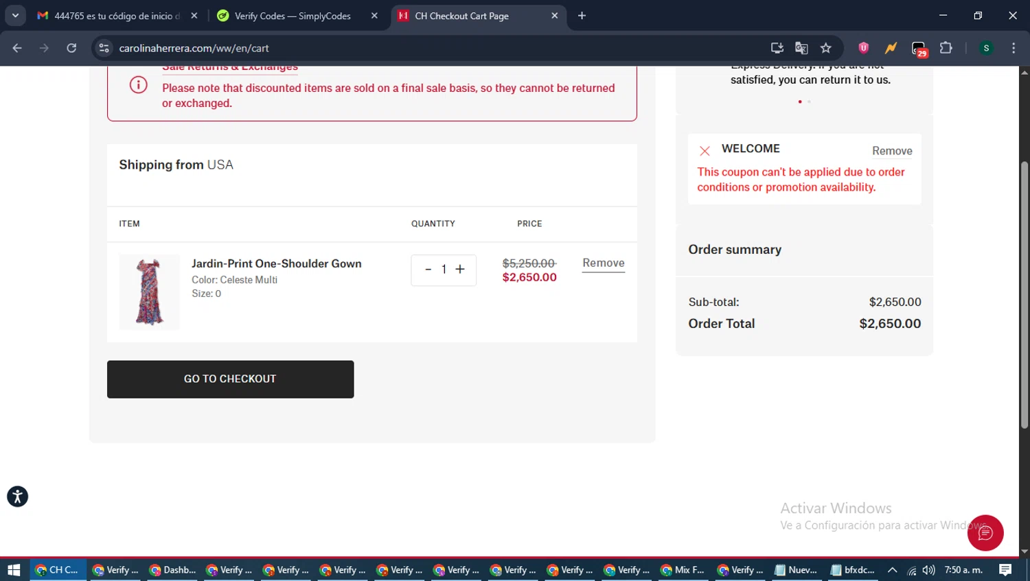
Task: Click the address bar URL
Action: (x=194, y=48)
